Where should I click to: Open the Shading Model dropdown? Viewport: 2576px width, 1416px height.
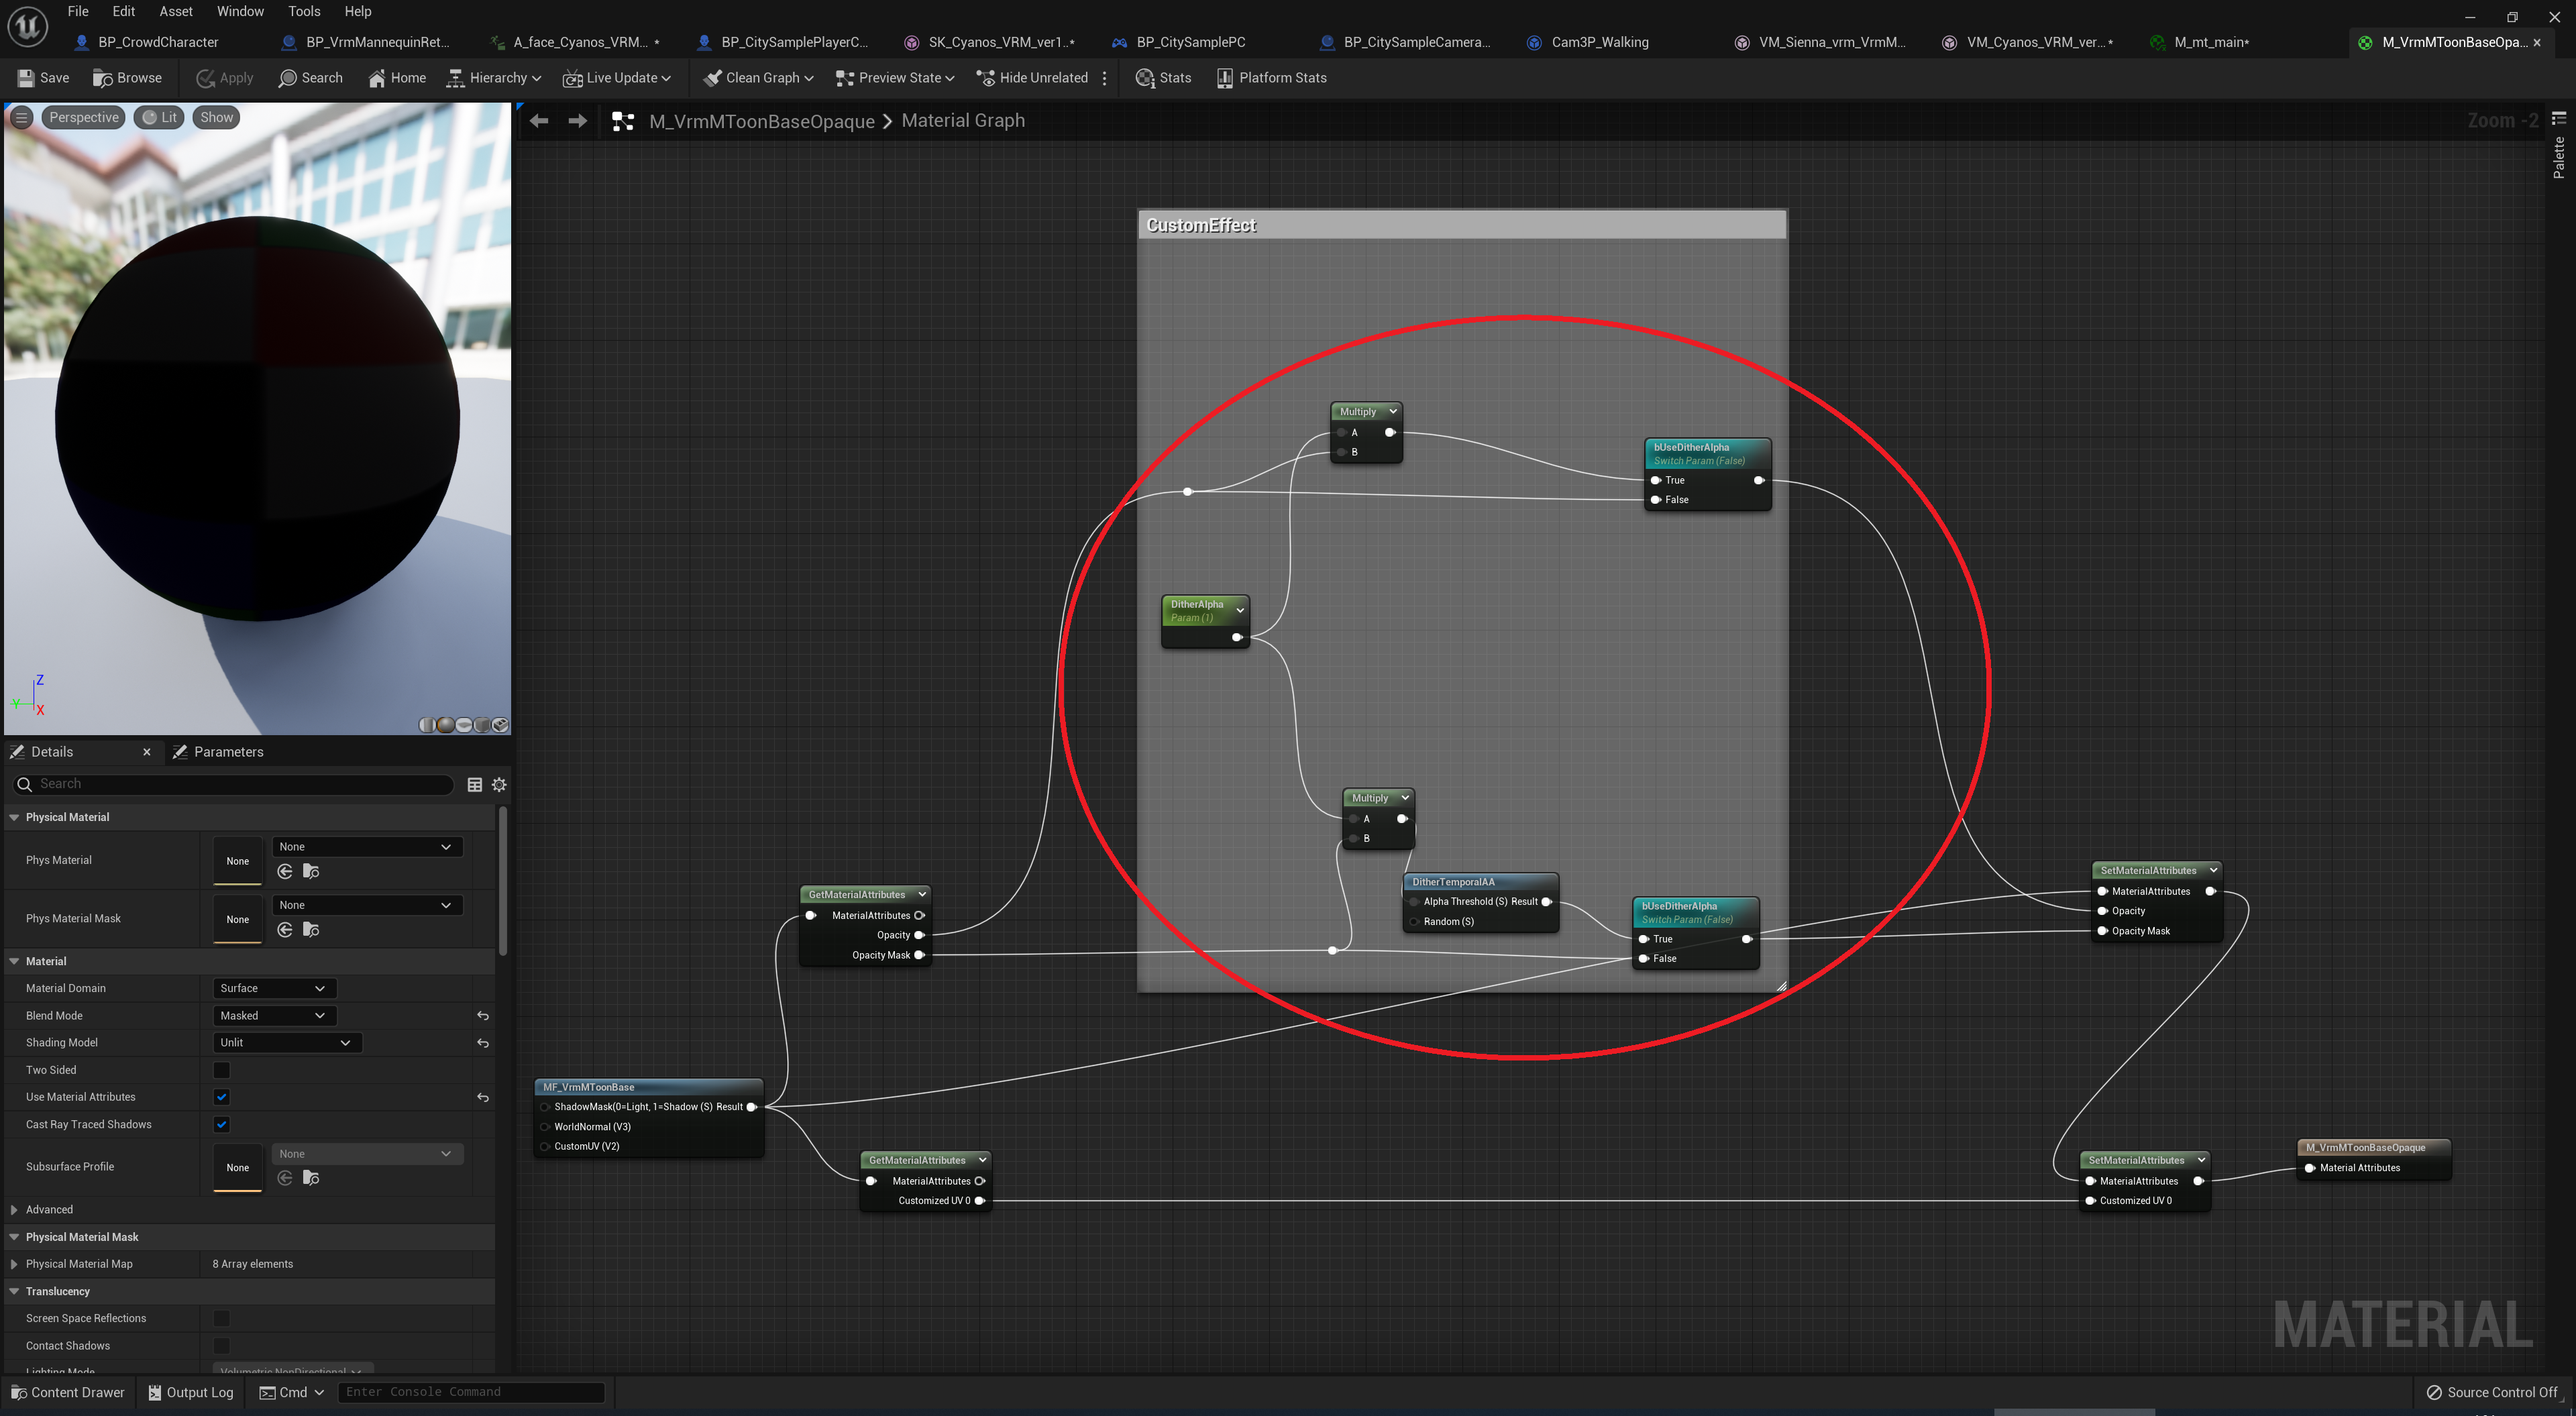click(x=286, y=1042)
